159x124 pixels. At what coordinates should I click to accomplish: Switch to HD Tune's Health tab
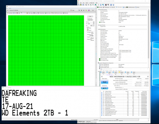pos(19,13)
